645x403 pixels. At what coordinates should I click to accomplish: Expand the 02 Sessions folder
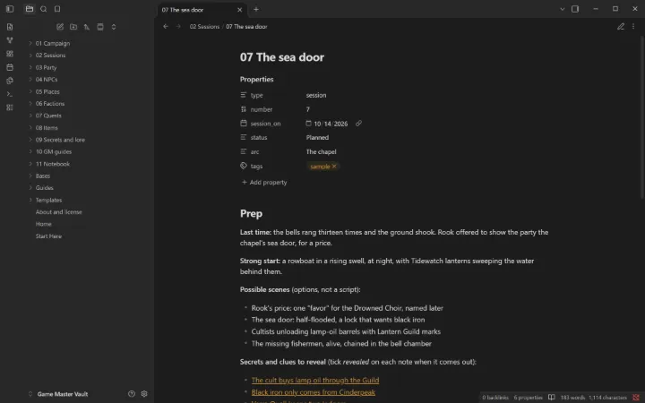50,56
